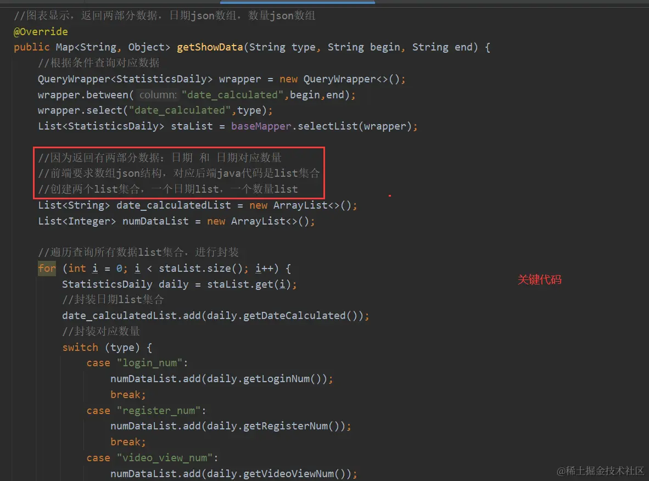Image resolution: width=649 pixels, height=481 pixels.
Task: Click the staList variable declaration
Action: 192,126
